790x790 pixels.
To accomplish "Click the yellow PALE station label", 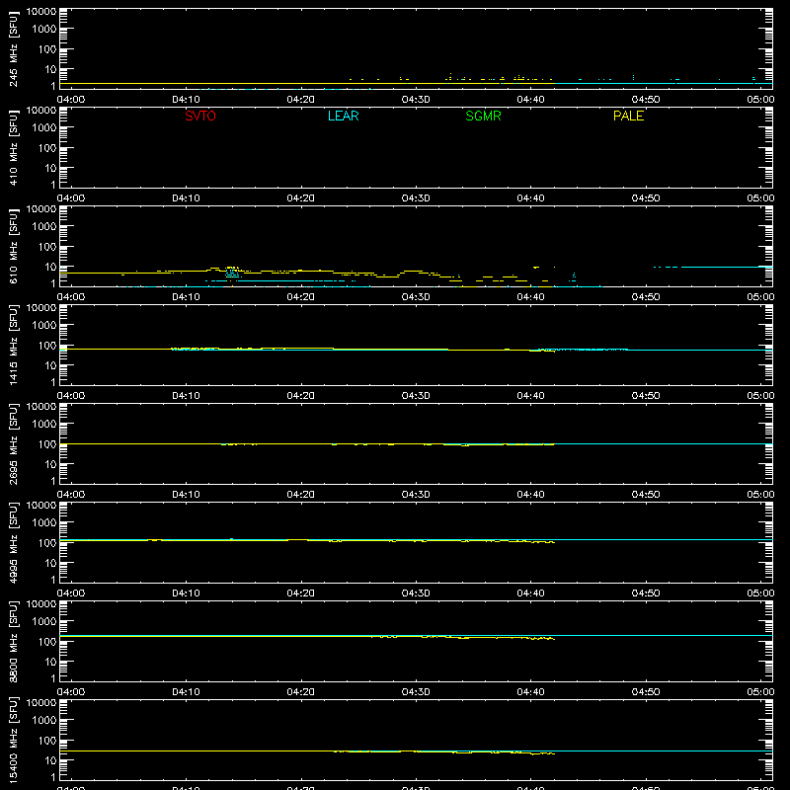I will tap(628, 116).
